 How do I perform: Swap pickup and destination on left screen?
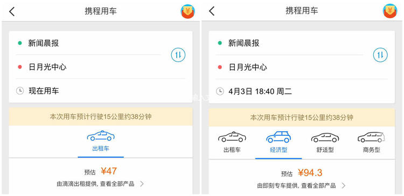[178, 55]
